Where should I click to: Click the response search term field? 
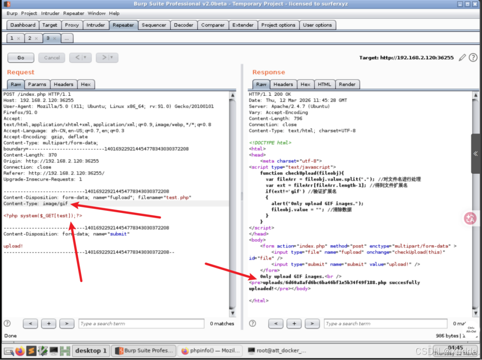click(x=386, y=324)
